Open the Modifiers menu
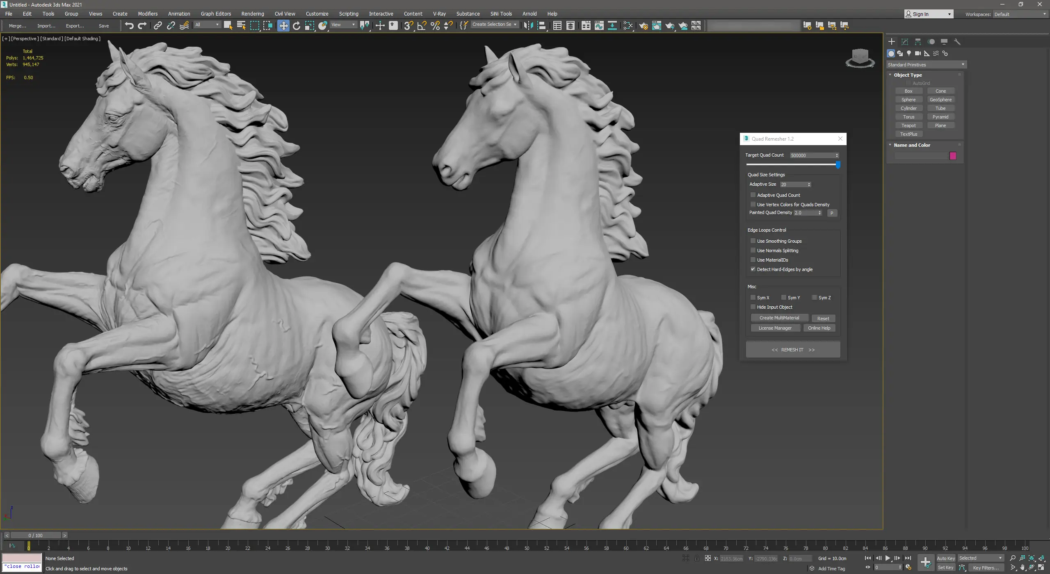The image size is (1050, 574). (148, 14)
